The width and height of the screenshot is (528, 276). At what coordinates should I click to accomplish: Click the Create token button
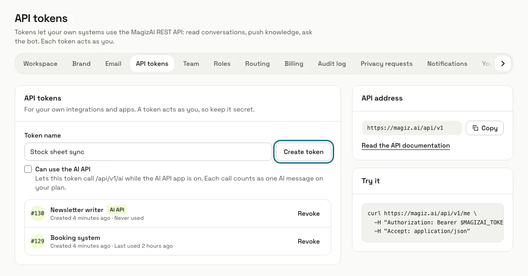(x=303, y=152)
